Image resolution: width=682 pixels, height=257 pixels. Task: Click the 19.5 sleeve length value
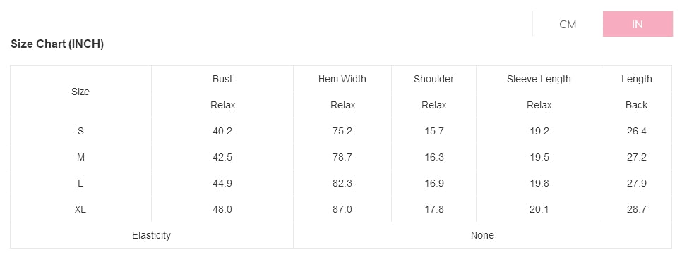pyautogui.click(x=539, y=157)
